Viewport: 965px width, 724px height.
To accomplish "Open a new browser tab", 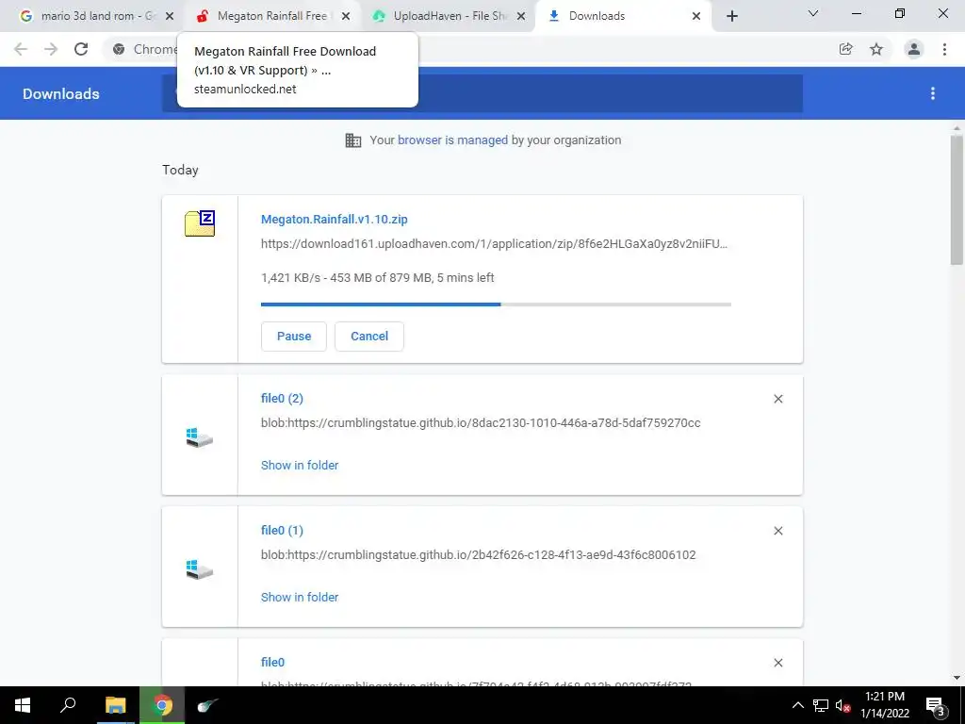I will pos(731,16).
